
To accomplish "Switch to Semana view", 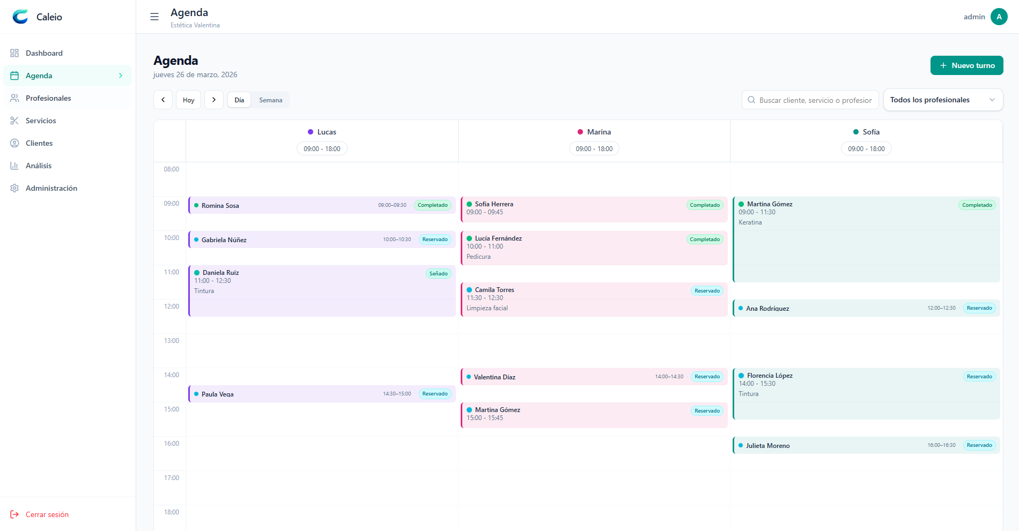I will pos(270,100).
